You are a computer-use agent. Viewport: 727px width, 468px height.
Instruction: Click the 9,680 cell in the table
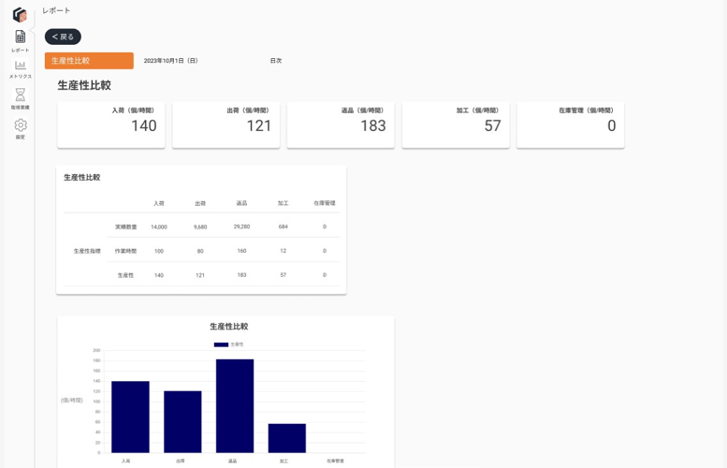200,227
